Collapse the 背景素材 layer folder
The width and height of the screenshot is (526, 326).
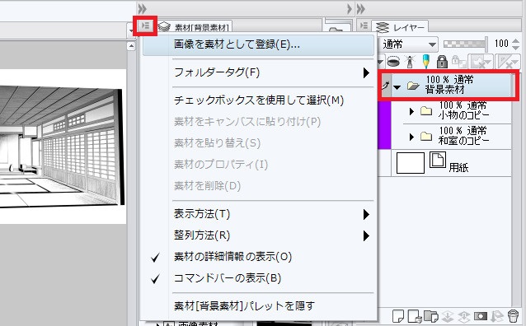coord(397,87)
